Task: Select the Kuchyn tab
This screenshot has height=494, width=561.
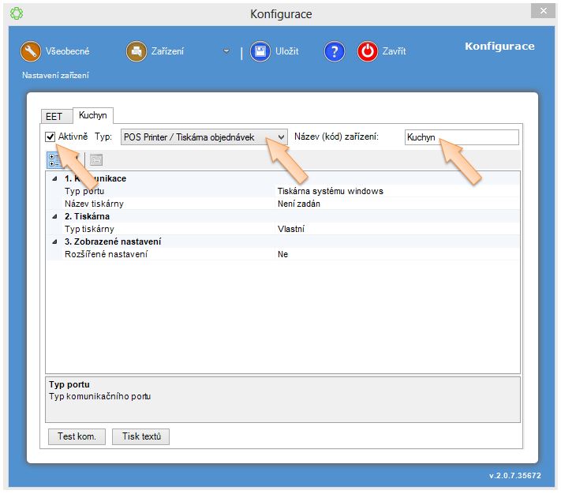Action: click(92, 115)
